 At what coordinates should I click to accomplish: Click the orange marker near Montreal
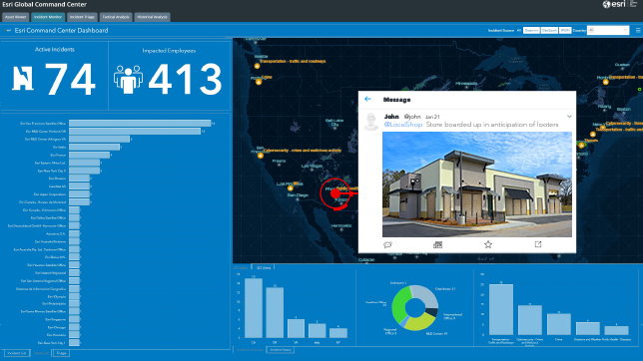click(606, 82)
